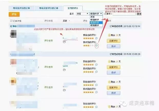Click three-star received rating on 10:14 order
159x111 pixels.
pos(88,46)
